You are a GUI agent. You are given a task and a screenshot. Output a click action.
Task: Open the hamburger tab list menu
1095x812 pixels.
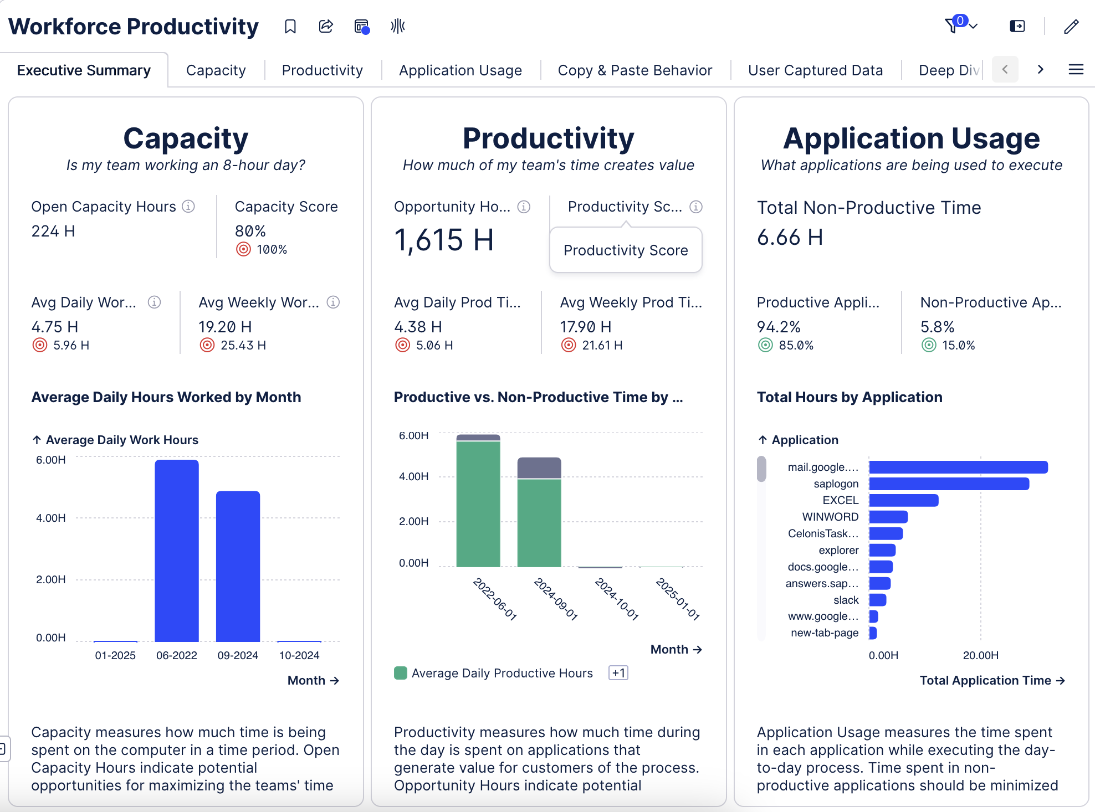[x=1076, y=69]
